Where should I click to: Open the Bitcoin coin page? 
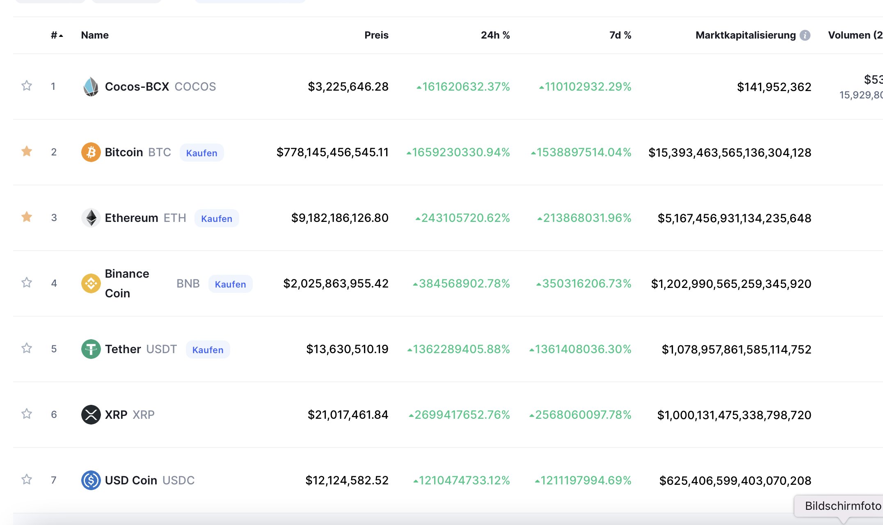(124, 152)
